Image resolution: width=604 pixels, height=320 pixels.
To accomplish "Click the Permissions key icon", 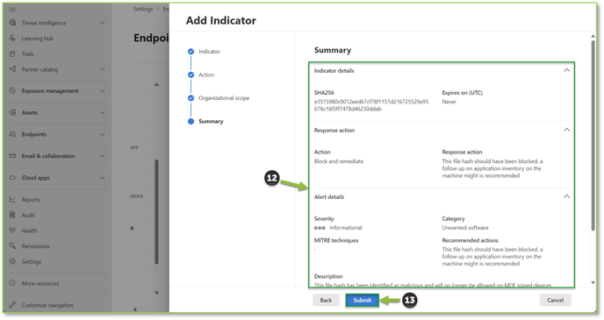I will [12, 245].
